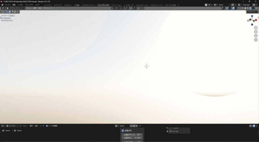
Task: Select solid viewport shading
Action: point(245,8)
